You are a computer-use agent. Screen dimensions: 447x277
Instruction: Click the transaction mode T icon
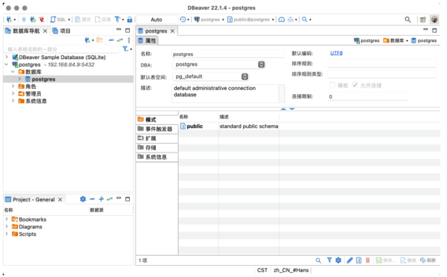[x=118, y=19]
